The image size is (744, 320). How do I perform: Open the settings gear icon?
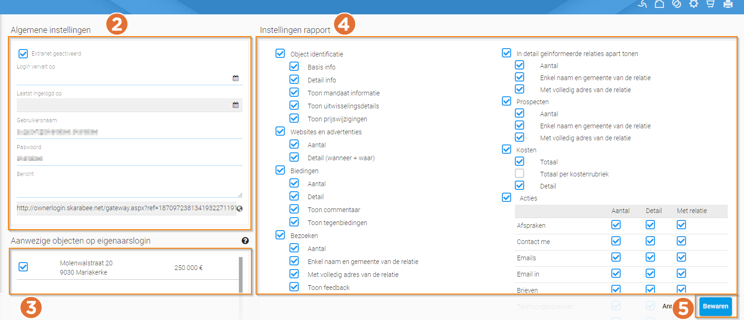coord(693,4)
